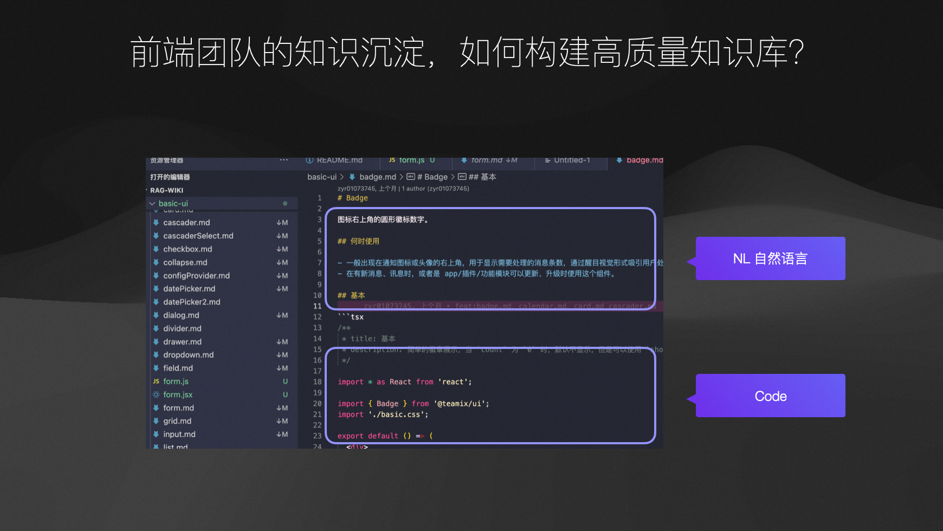Open checkbox.md in the file tree

[x=188, y=249]
